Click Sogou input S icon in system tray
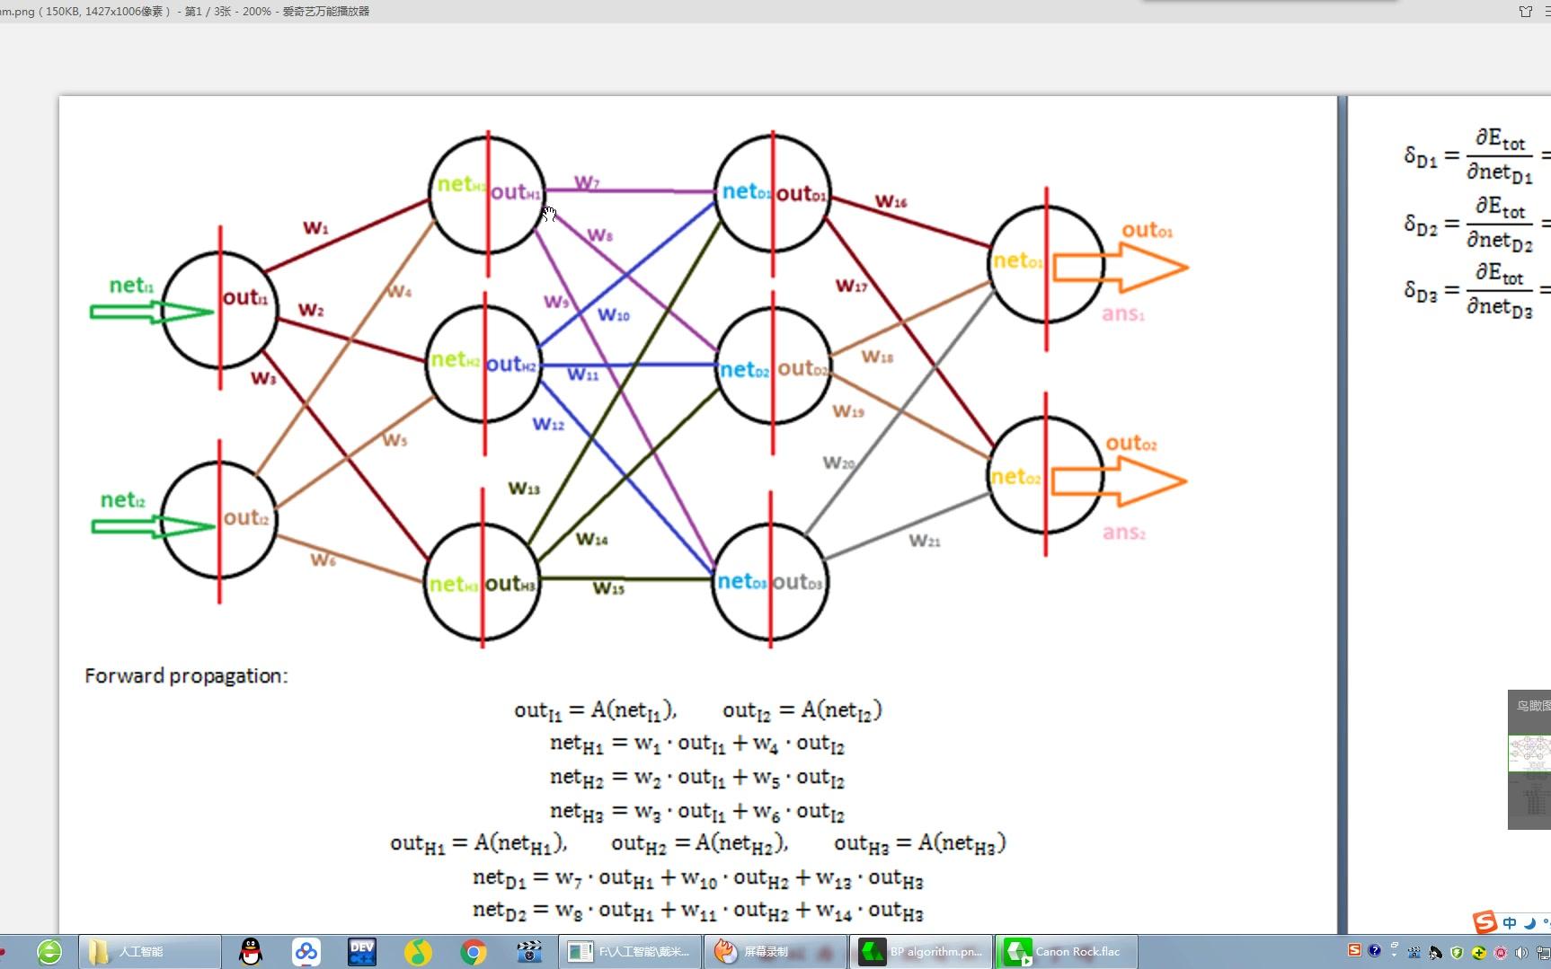 tap(1354, 950)
